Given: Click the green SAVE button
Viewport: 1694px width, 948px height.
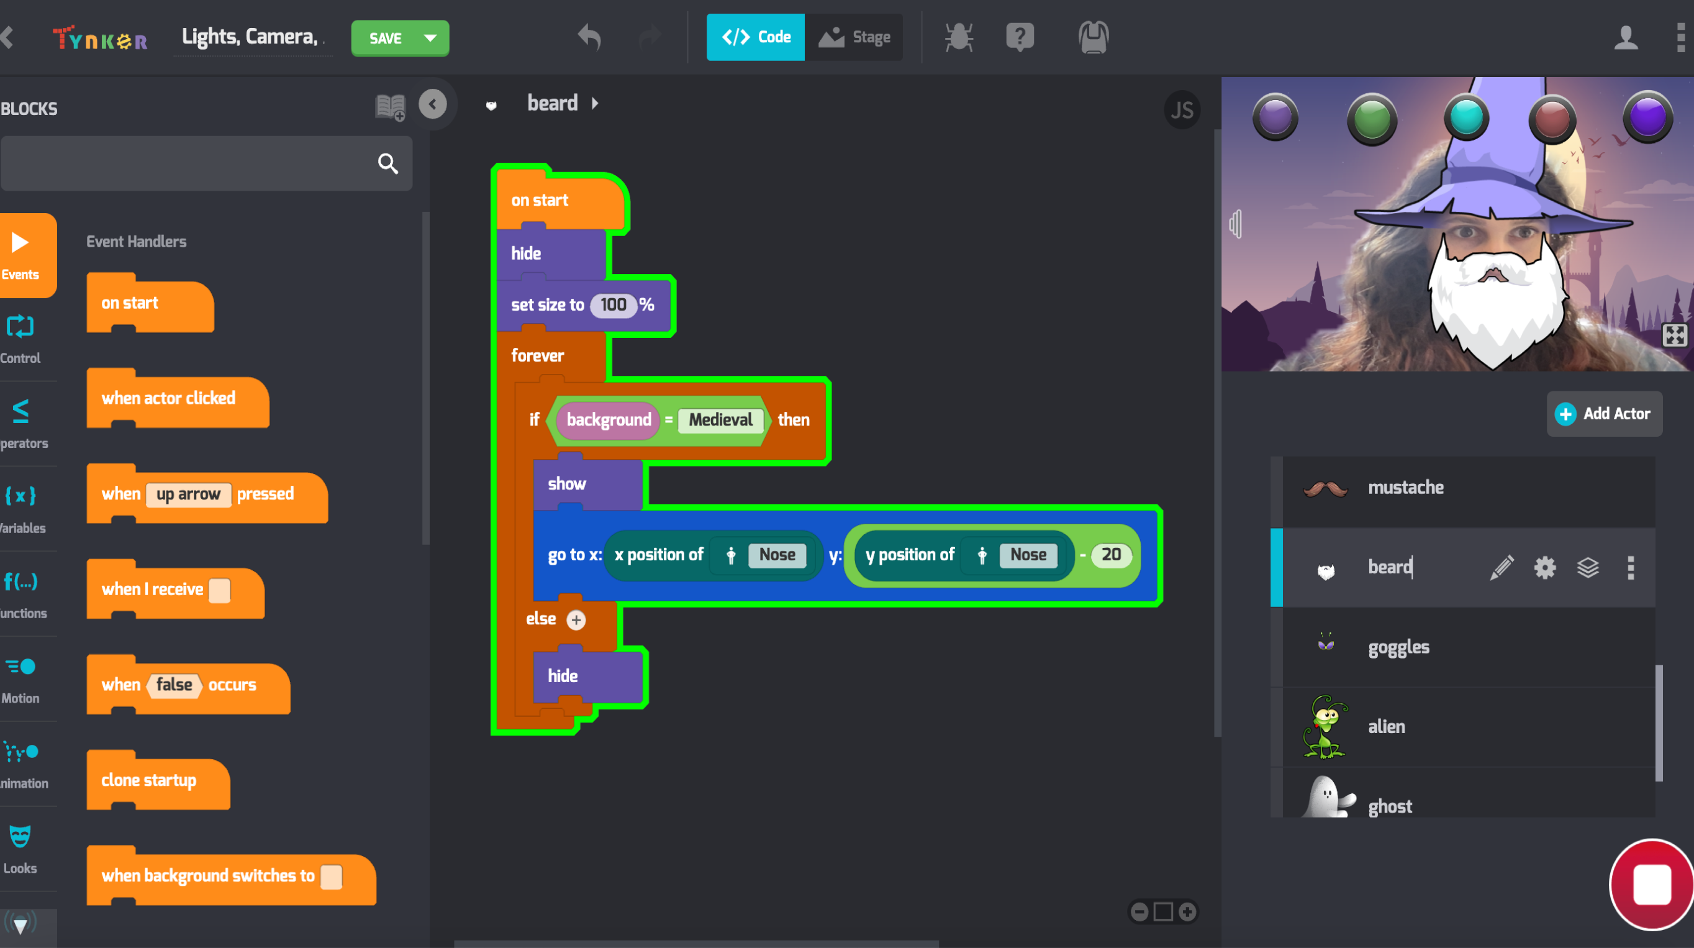Looking at the screenshot, I should coord(386,38).
